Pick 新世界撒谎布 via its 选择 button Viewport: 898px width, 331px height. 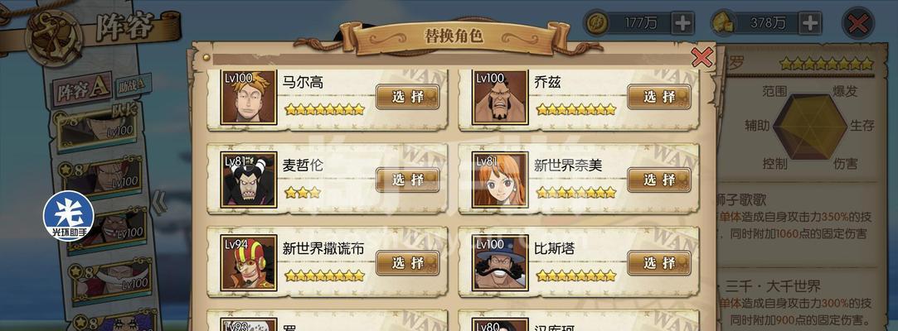tap(407, 262)
